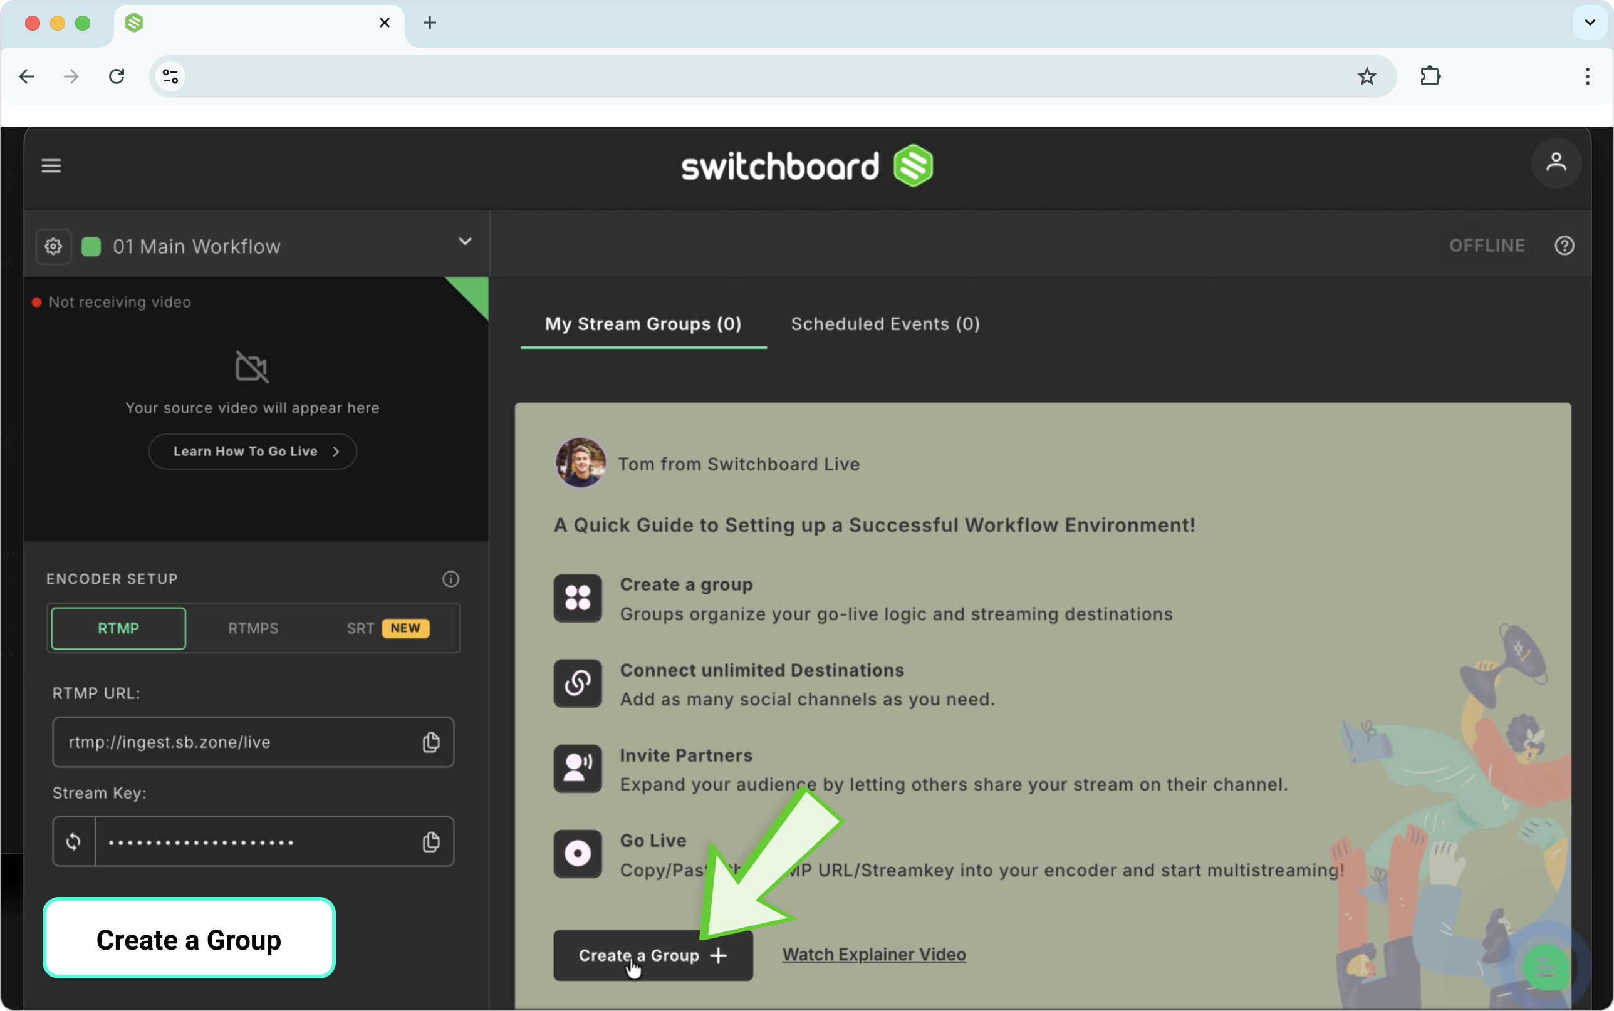
Task: Click the Connect unlimited Destinations link icon
Action: pos(578,683)
